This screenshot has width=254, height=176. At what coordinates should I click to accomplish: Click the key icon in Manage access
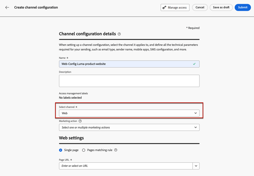click(164, 7)
